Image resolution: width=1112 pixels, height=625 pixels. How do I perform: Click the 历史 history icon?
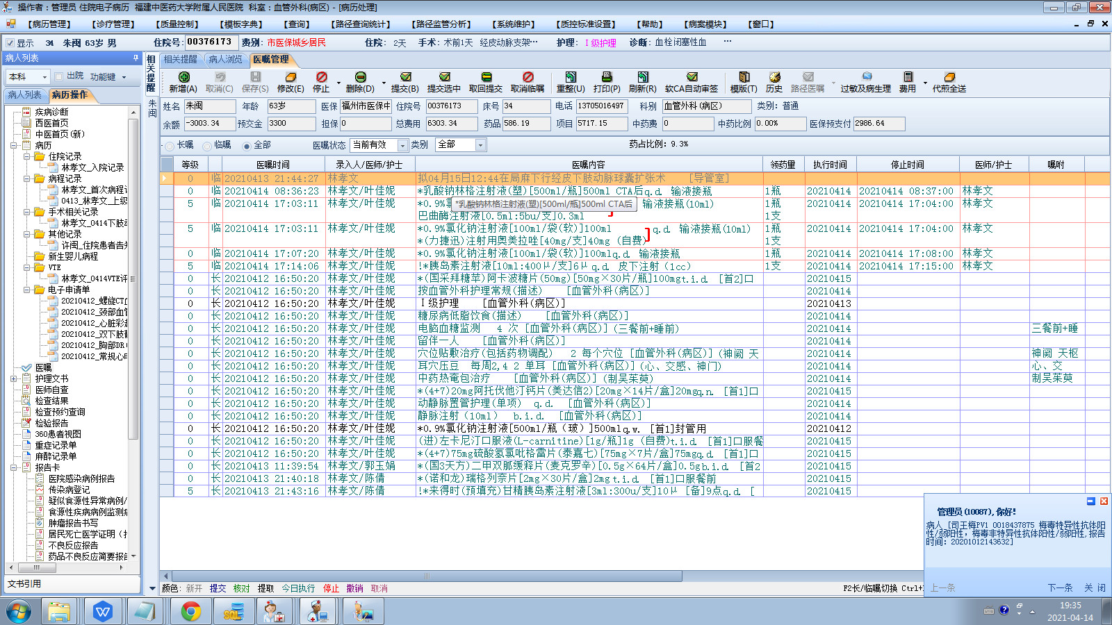774,77
